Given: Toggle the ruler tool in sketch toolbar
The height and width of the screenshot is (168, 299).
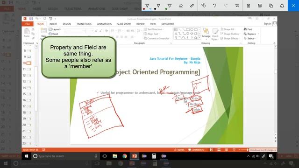Looking at the screenshot, I should coord(192,6).
